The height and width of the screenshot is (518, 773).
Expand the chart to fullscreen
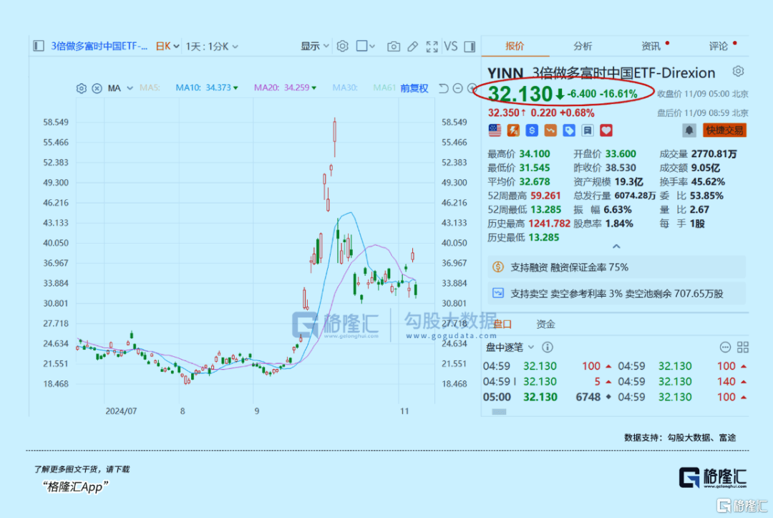(432, 46)
